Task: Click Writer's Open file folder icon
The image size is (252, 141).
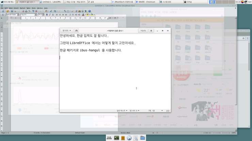Action: [x=7, y=11]
